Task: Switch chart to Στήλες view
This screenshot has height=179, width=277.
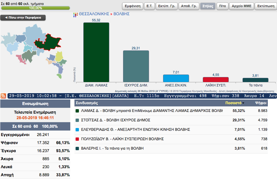Action: click(x=208, y=6)
